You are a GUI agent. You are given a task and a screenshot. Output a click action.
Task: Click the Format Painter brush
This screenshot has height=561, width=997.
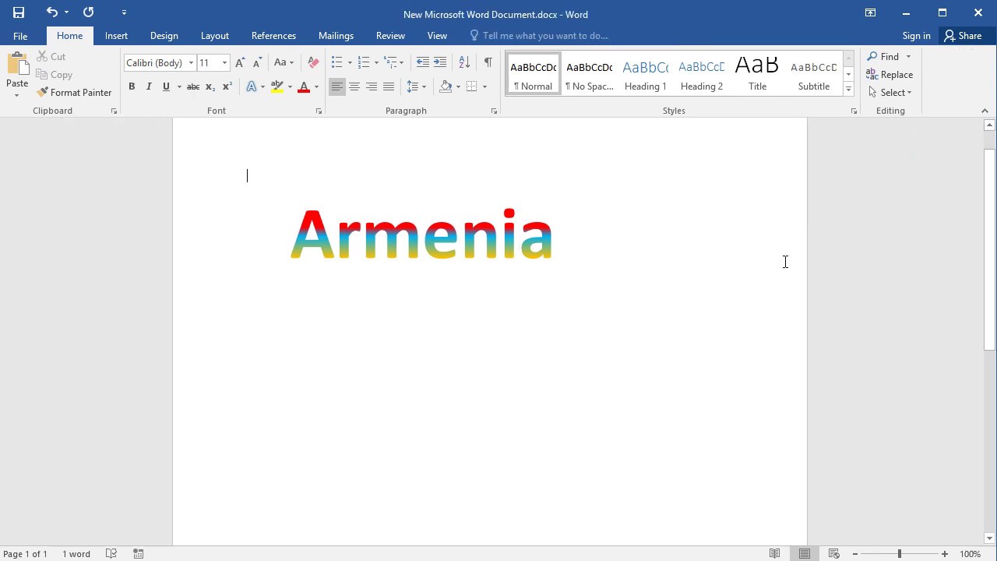pyautogui.click(x=74, y=92)
